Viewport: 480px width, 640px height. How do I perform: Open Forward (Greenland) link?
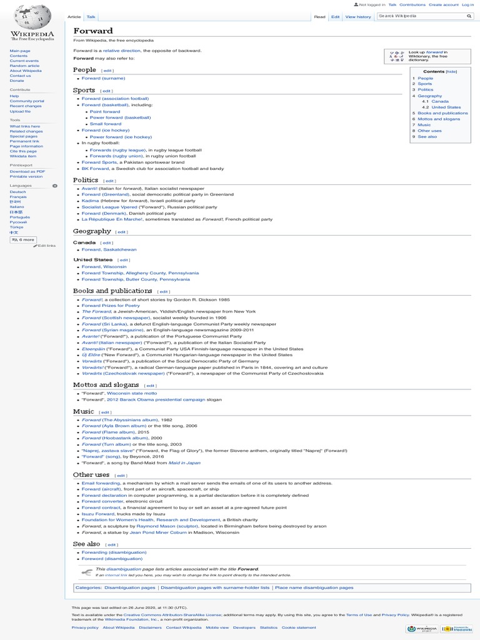(105, 194)
